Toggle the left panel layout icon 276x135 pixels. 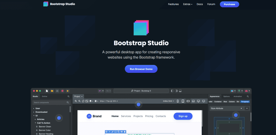click(172, 91)
